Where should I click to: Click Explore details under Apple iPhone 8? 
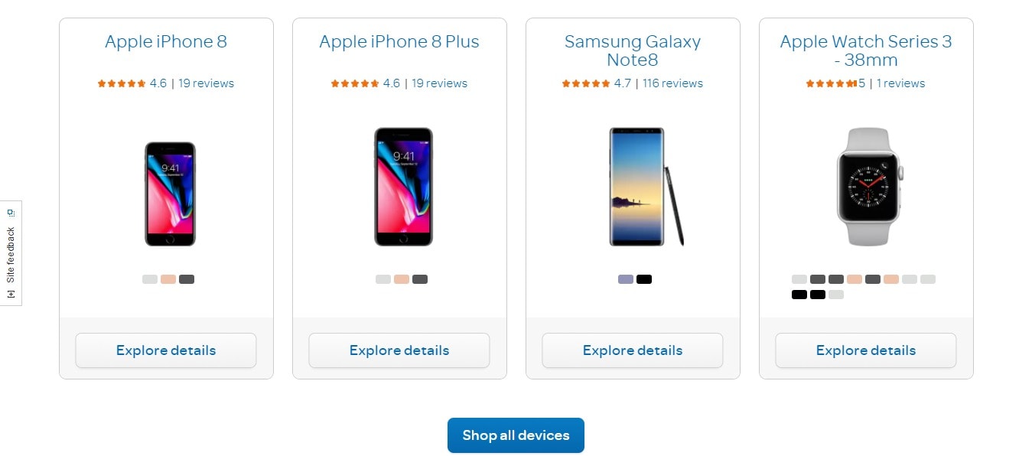pos(166,350)
